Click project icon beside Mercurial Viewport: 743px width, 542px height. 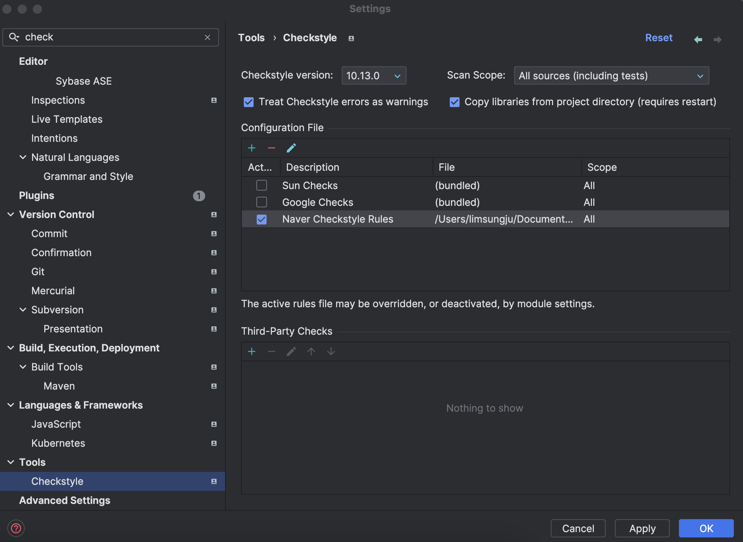[214, 291]
